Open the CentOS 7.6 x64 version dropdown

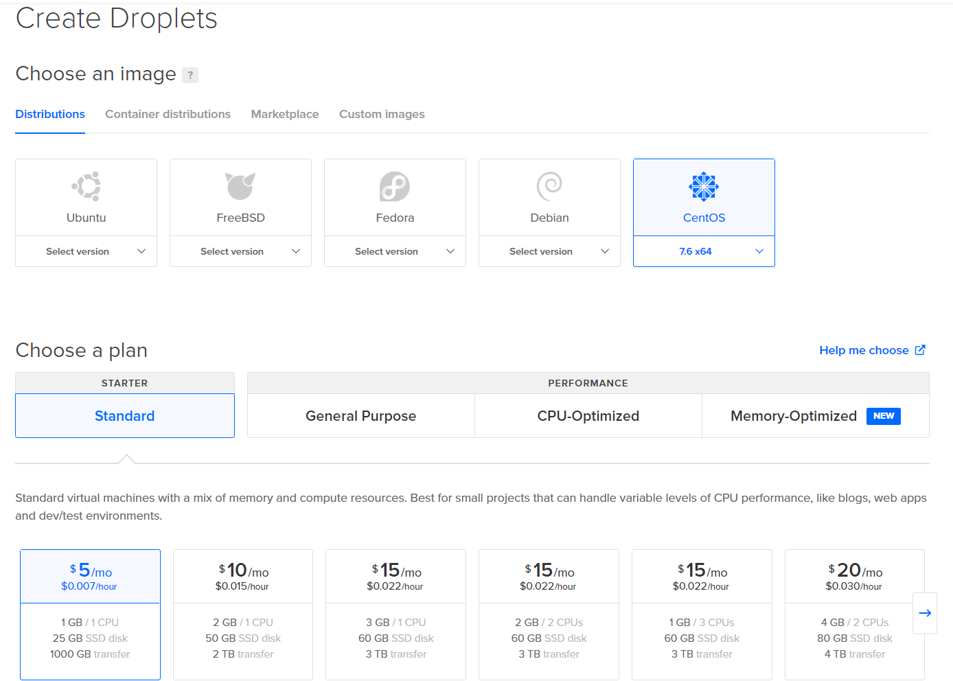(x=704, y=251)
